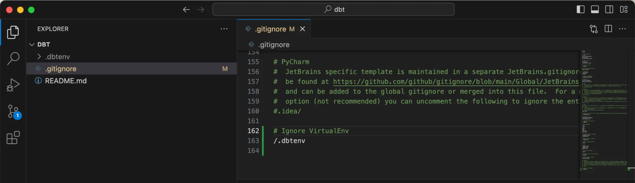
Task: Open the Run and Debug view
Action: (x=13, y=85)
